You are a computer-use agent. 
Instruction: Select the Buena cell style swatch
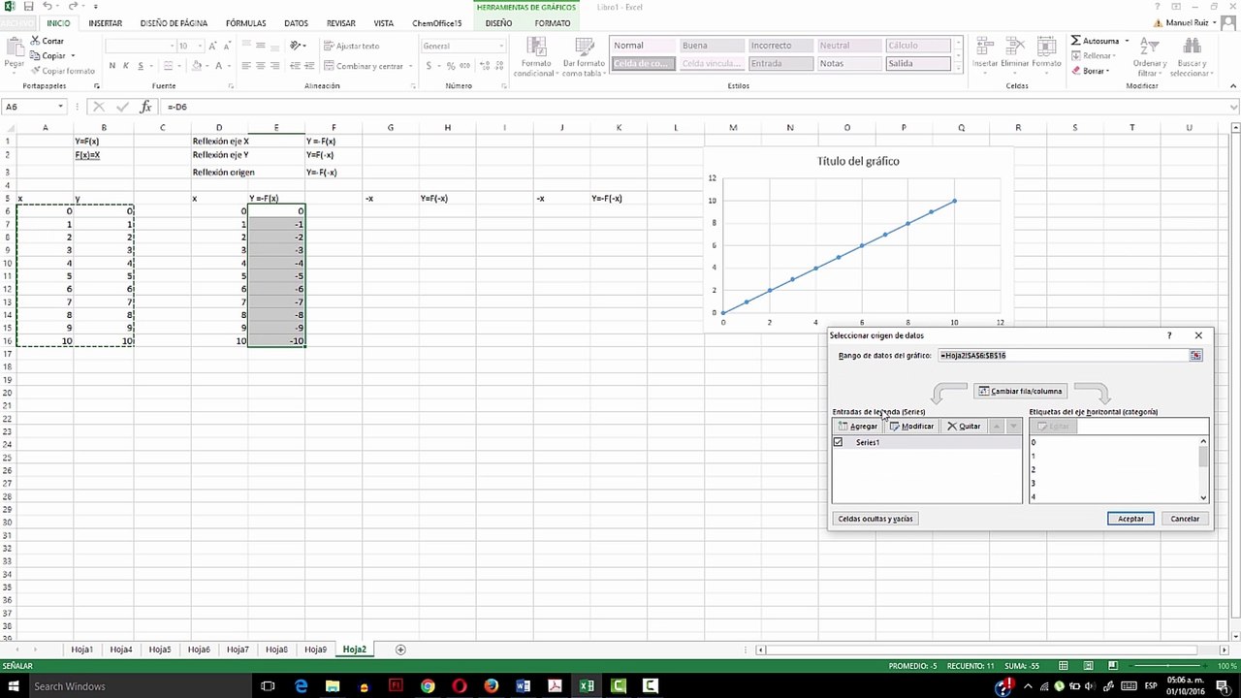pos(711,46)
